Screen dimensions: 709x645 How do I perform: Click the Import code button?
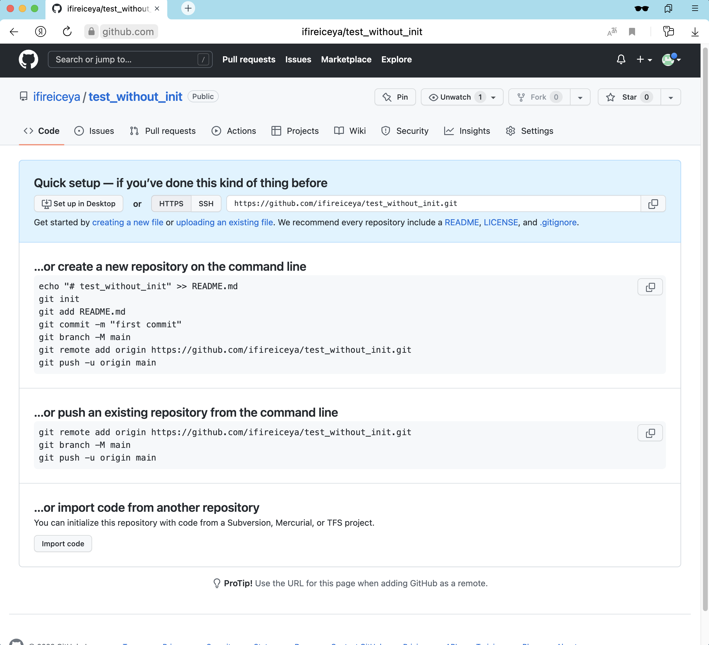click(x=63, y=544)
